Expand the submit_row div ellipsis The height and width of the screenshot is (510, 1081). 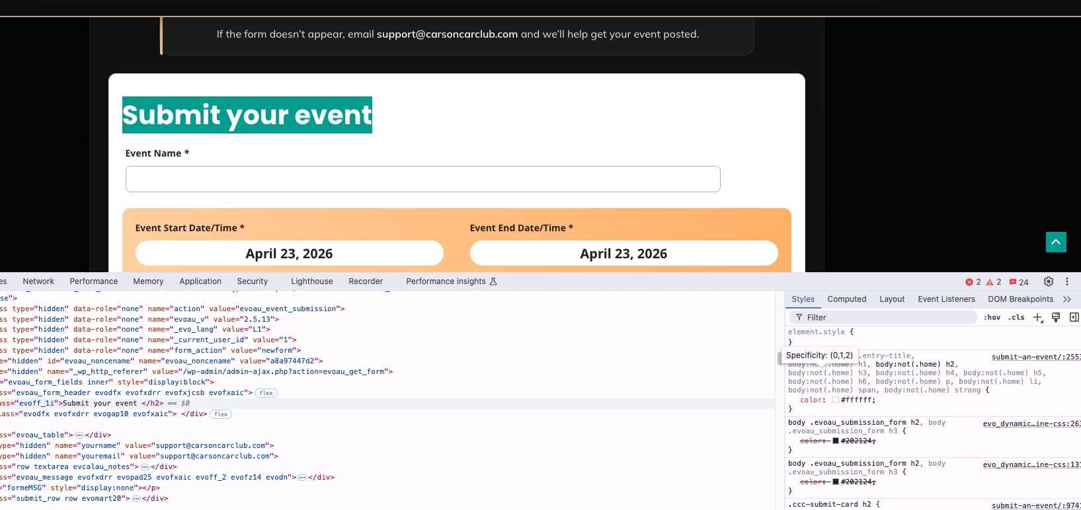click(x=136, y=499)
